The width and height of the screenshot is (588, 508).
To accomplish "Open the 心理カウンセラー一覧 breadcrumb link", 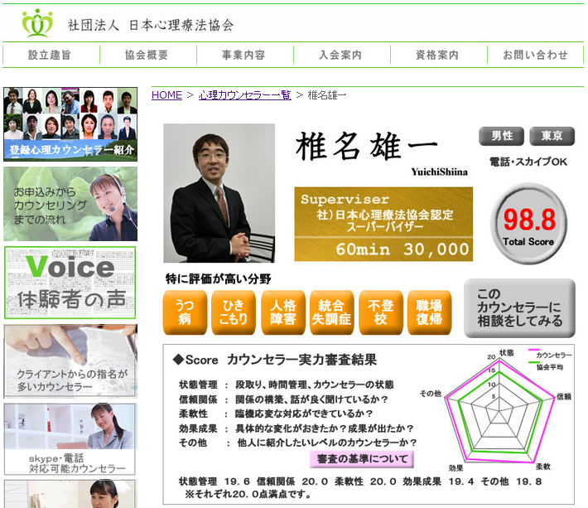I will 245,95.
